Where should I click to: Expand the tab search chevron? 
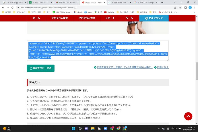[175, 2]
